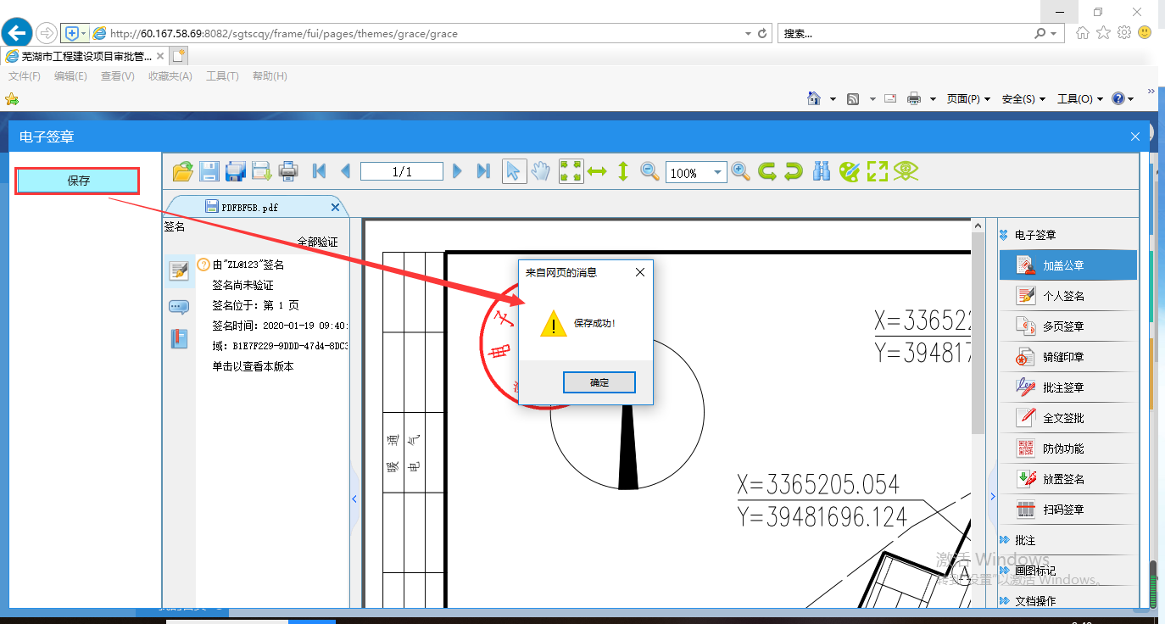Click the fit width horizontal arrow icon

click(597, 171)
